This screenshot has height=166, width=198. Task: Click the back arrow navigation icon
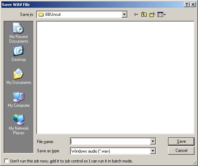tap(136, 14)
